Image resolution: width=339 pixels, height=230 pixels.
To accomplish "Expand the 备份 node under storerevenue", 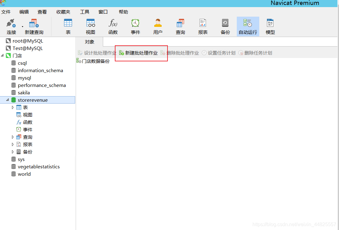I will (x=13, y=152).
